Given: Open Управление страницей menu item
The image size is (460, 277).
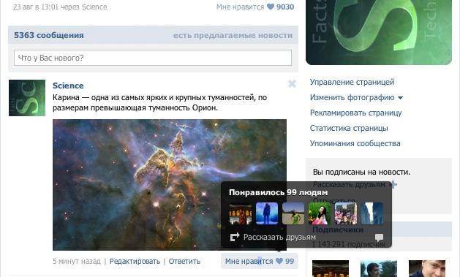Looking at the screenshot, I should tap(352, 82).
